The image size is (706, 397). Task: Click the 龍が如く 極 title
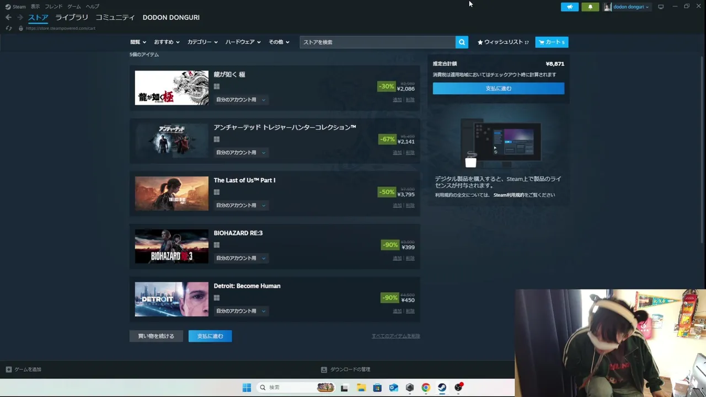tap(229, 74)
